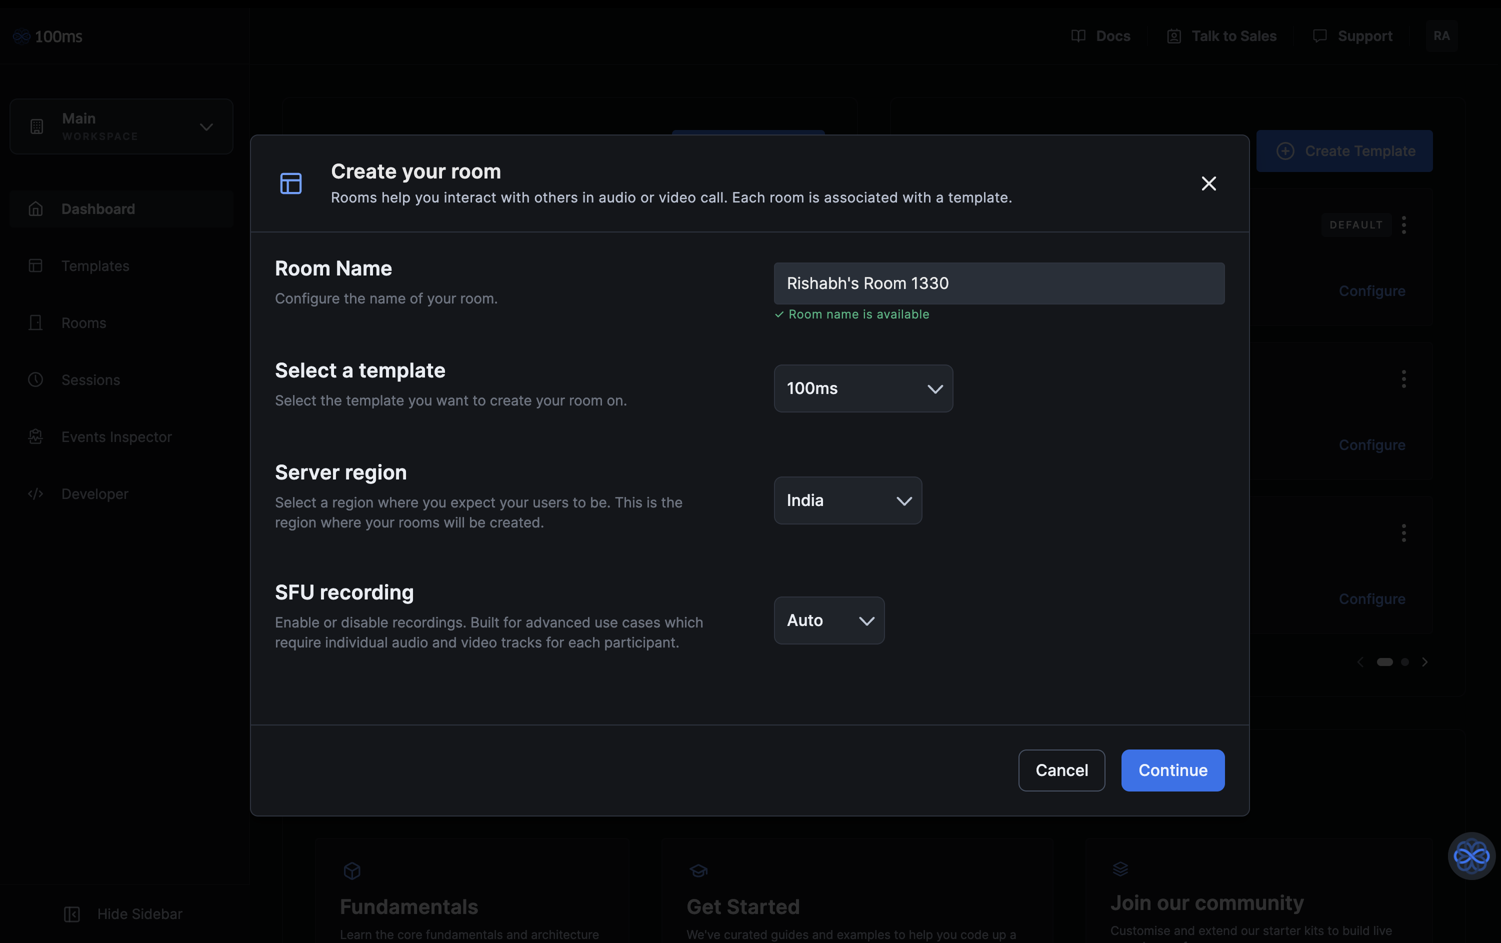Open the RA user avatar menu
Image resolution: width=1501 pixels, height=943 pixels.
1441,36
